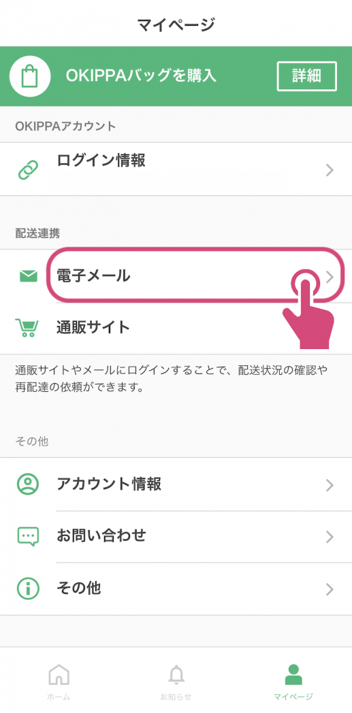
Task: Tap the green envelope mail icon
Action: pos(28,276)
